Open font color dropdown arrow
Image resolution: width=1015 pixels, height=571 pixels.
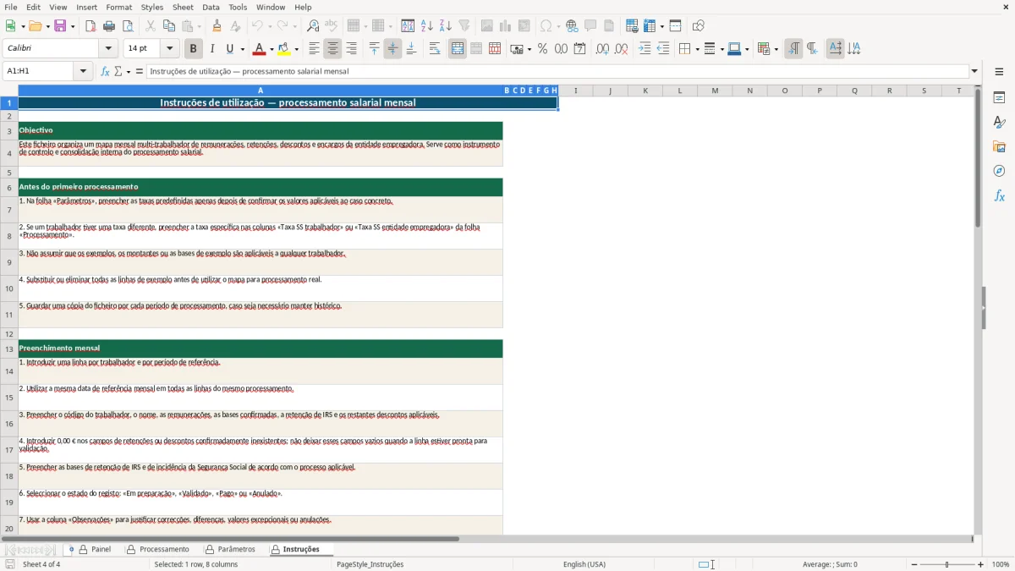(x=271, y=49)
